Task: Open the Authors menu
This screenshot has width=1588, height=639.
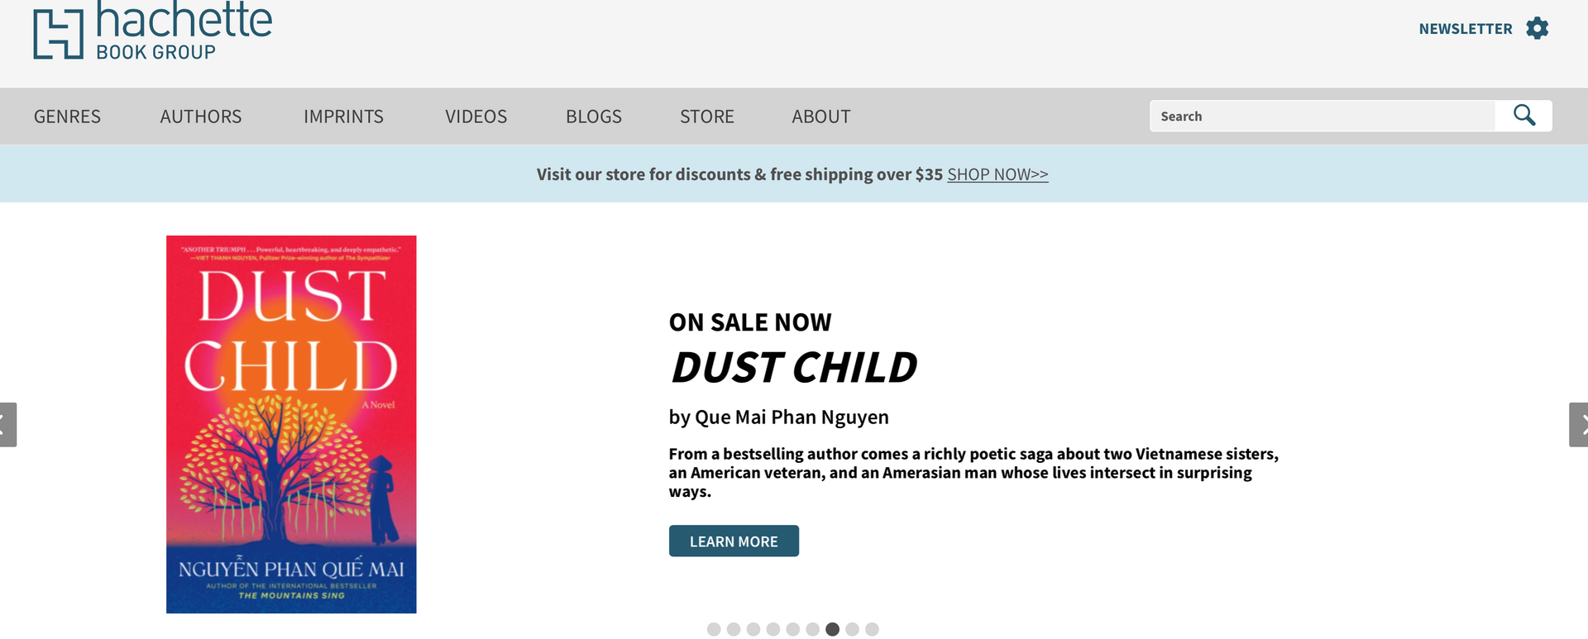Action: click(x=201, y=117)
